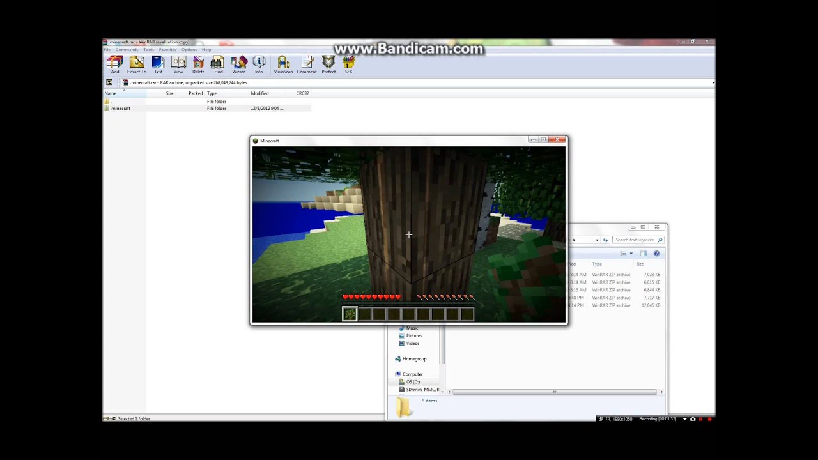Sort WinRAR list by Name column
The width and height of the screenshot is (818, 460).
pos(125,93)
